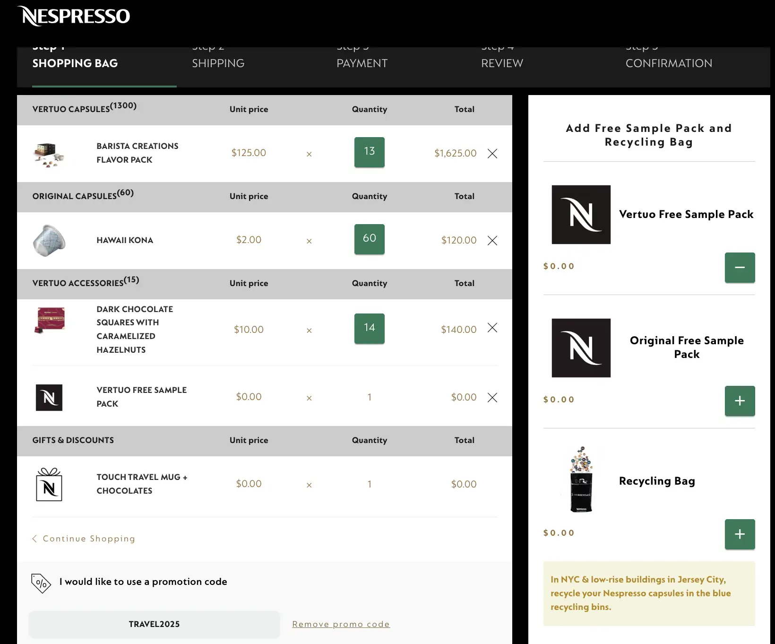The height and width of the screenshot is (644, 775).
Task: Open Dark Chocolate quantity selector 14
Action: (x=369, y=328)
